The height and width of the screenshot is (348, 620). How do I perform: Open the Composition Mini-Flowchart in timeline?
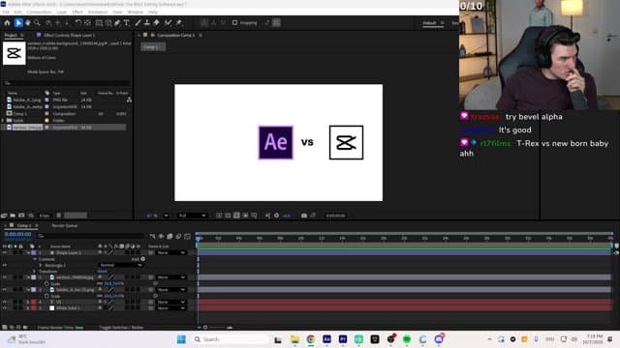coord(153,236)
